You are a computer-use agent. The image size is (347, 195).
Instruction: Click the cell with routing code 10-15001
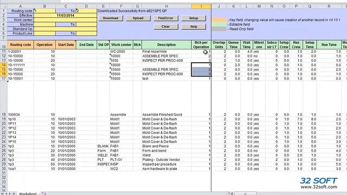(21, 79)
